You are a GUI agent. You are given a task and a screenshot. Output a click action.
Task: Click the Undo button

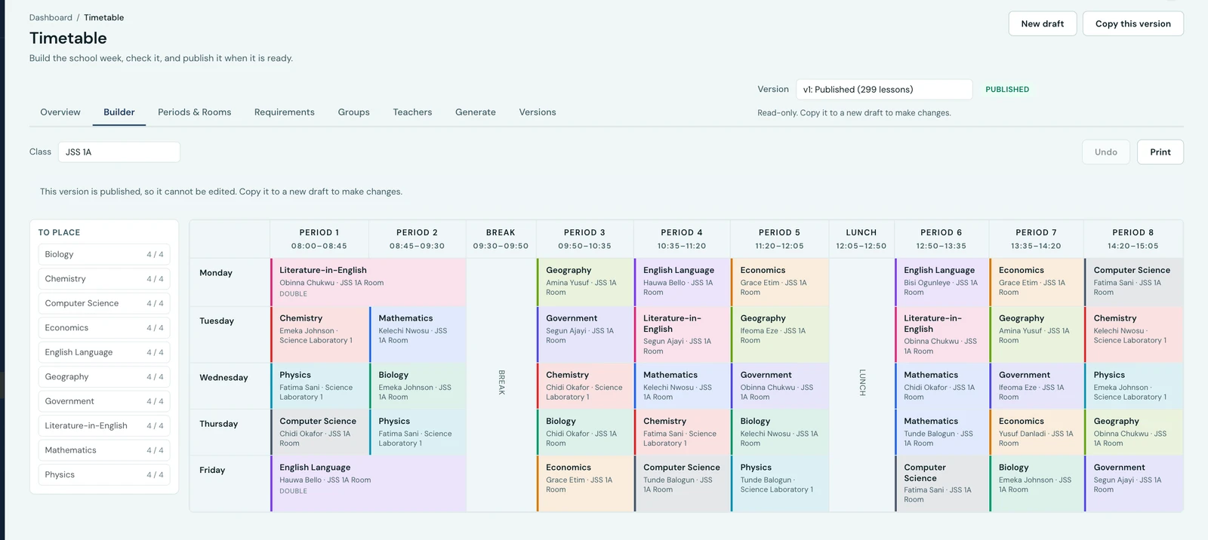coord(1106,152)
